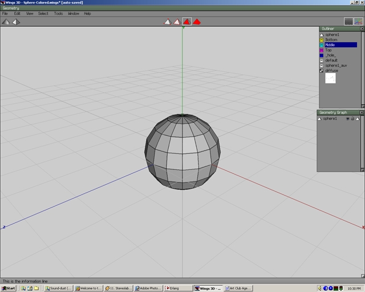Switch to Adobe Photo... taskbar window
This screenshot has height=292, width=365.
pyautogui.click(x=148, y=288)
